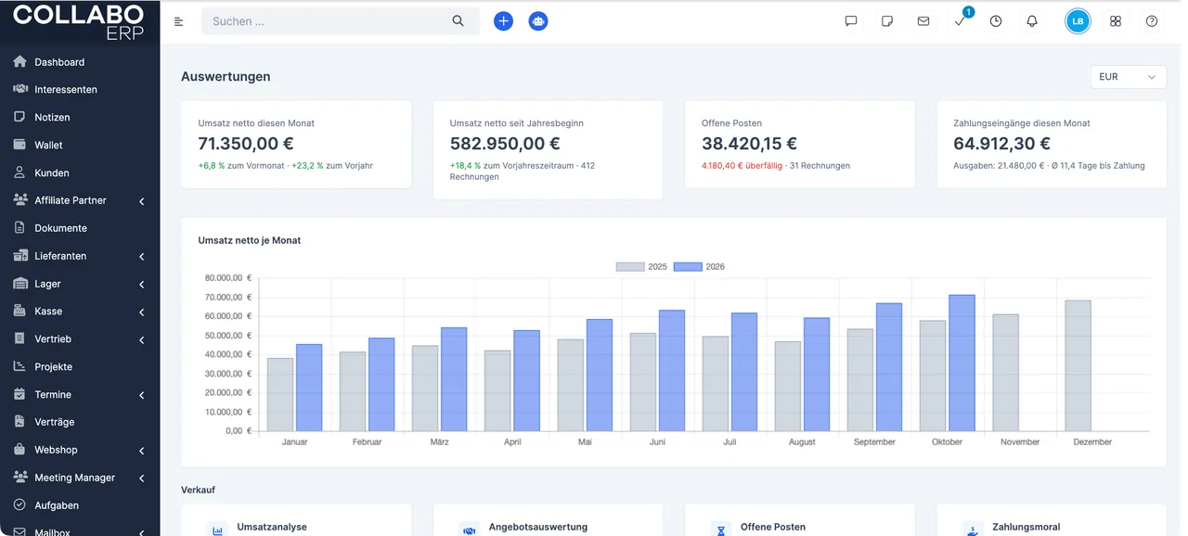
Task: Click the Dashboard home icon in sidebar
Action: (19, 62)
